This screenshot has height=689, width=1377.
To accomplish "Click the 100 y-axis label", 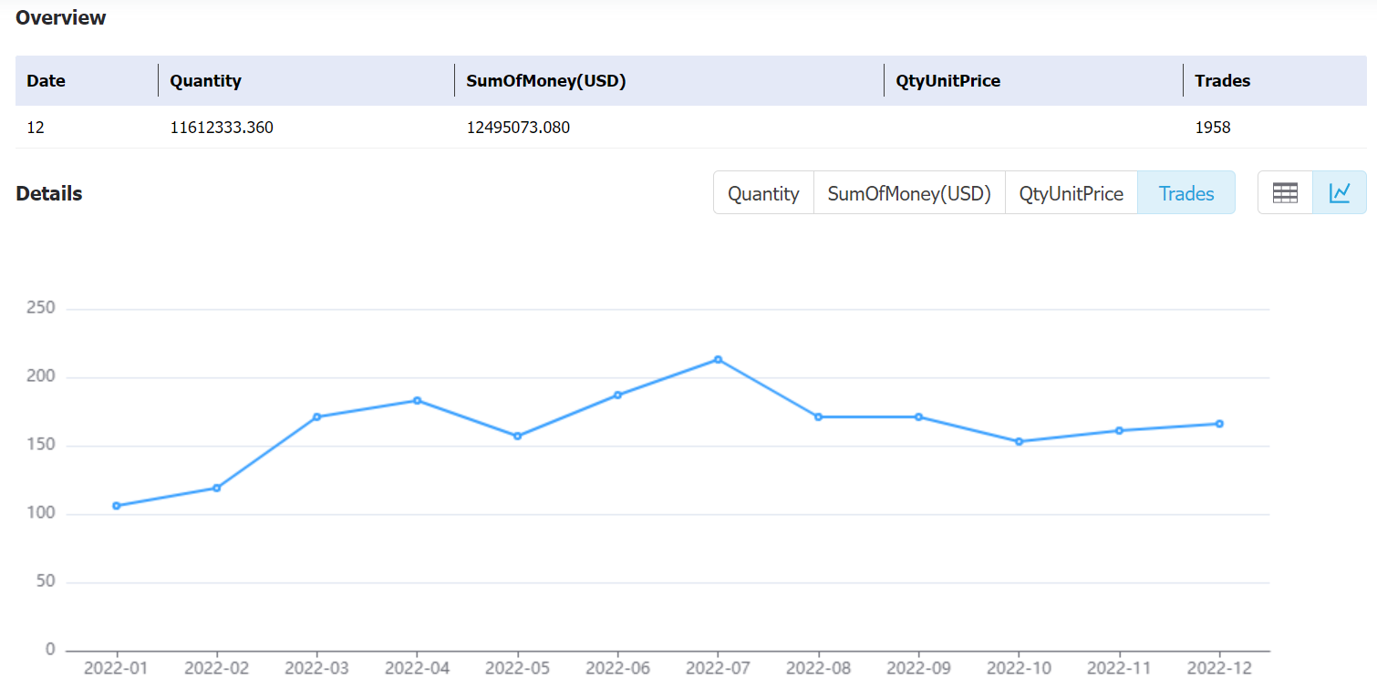I will point(41,513).
